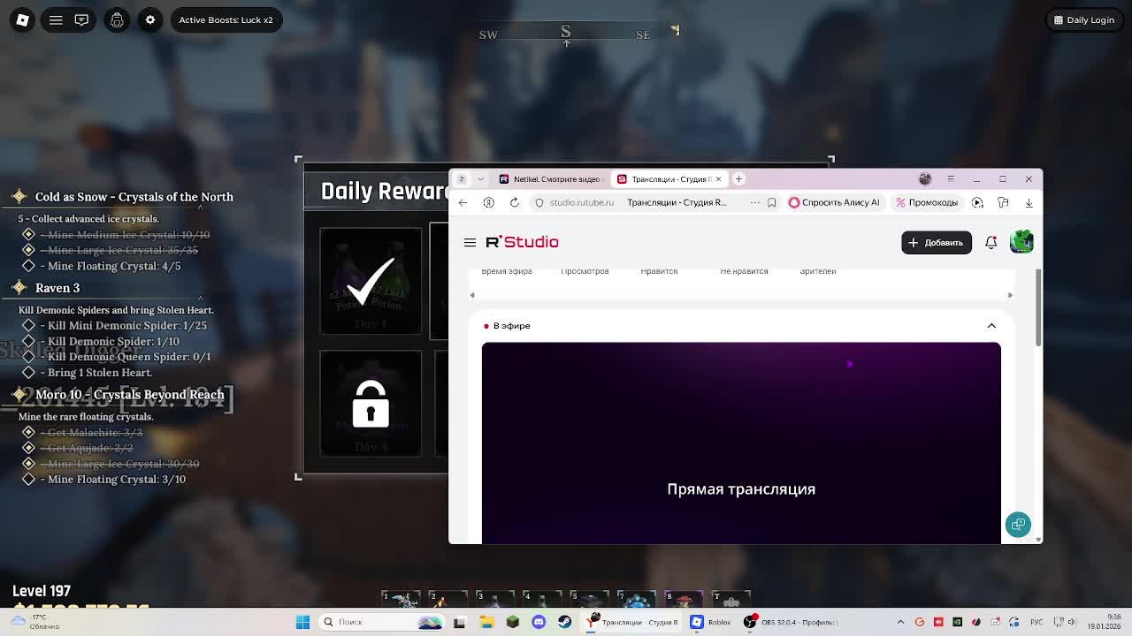Screen dimensions: 1132x636
Task: Click Спросить Алису AI button
Action: coord(834,202)
